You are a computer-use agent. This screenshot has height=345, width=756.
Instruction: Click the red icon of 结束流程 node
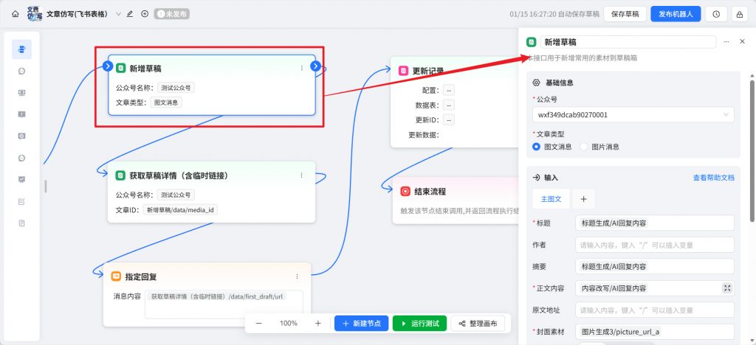coord(405,191)
